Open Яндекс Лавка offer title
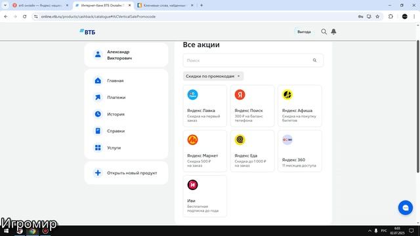This screenshot has height=236, width=420. [x=201, y=111]
